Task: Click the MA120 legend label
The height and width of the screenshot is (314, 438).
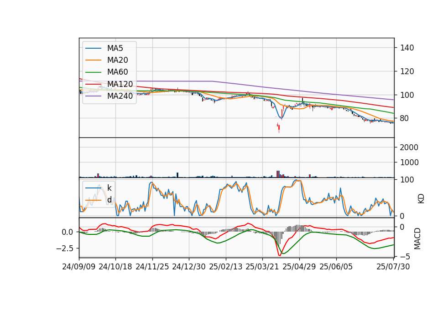Action: tap(120, 84)
